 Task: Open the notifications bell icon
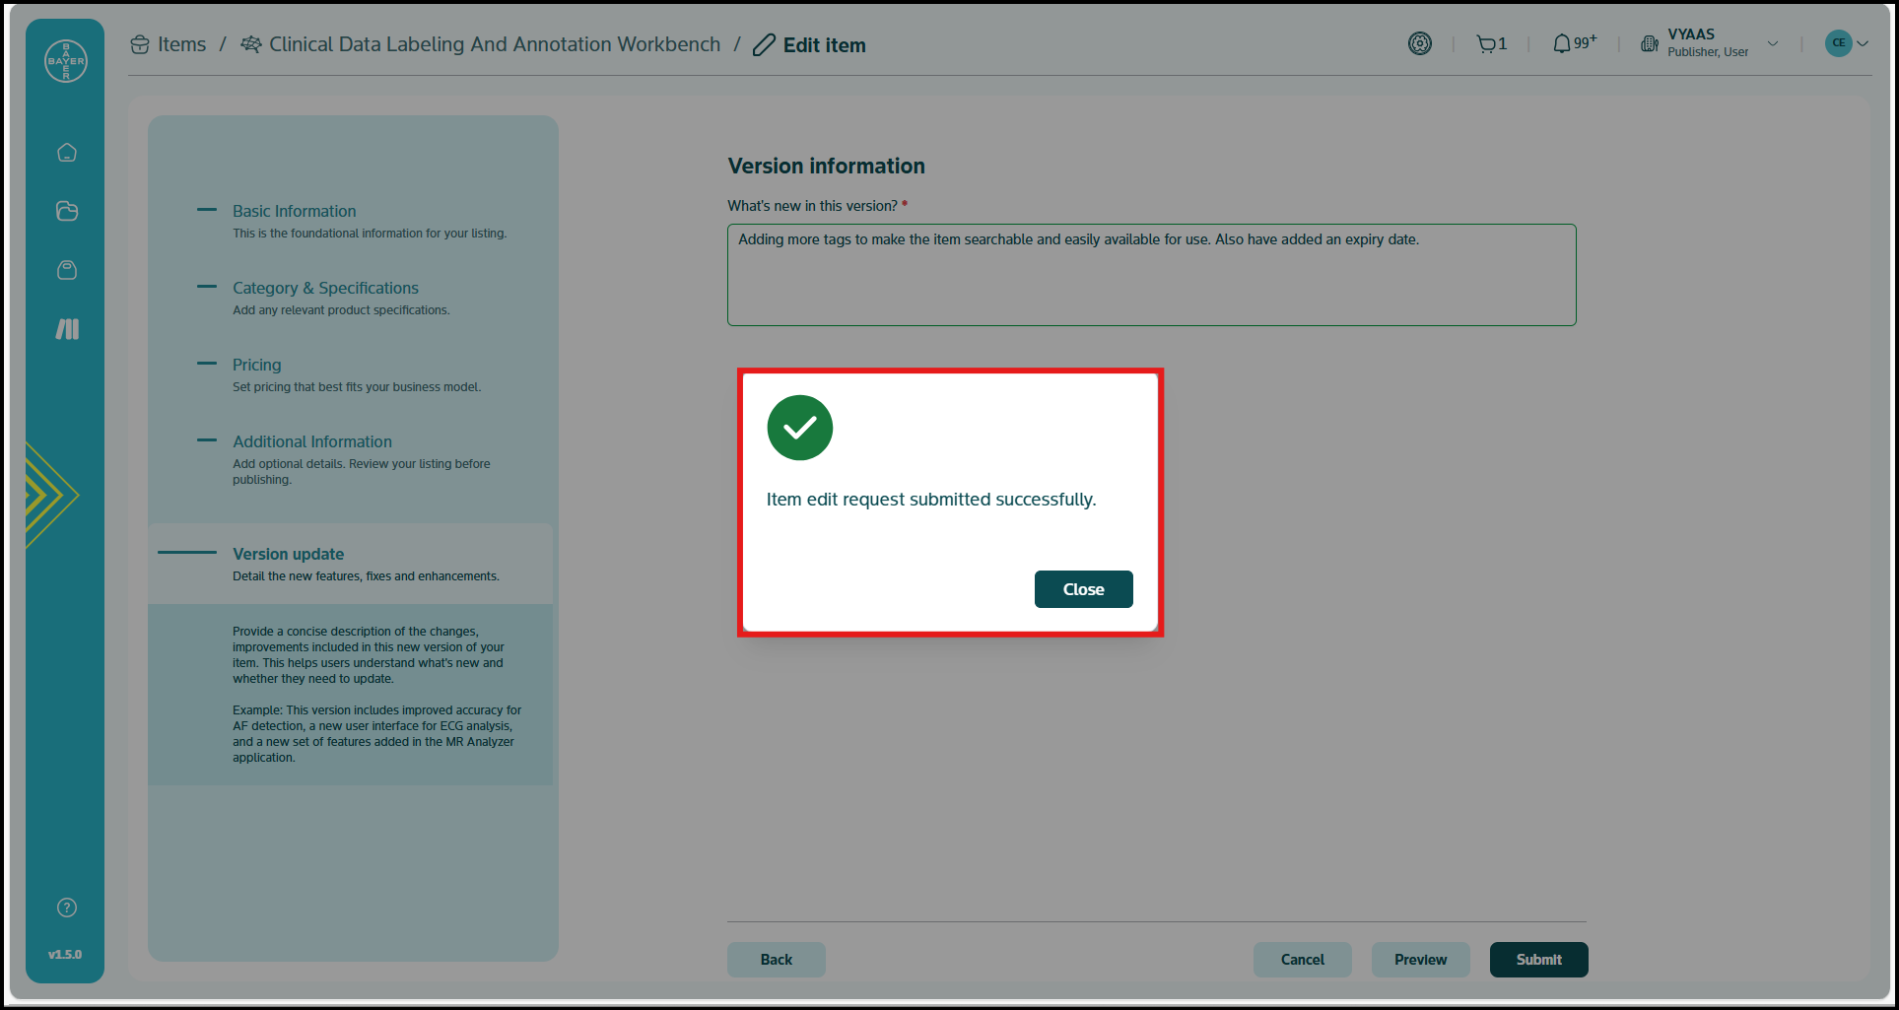click(1562, 44)
